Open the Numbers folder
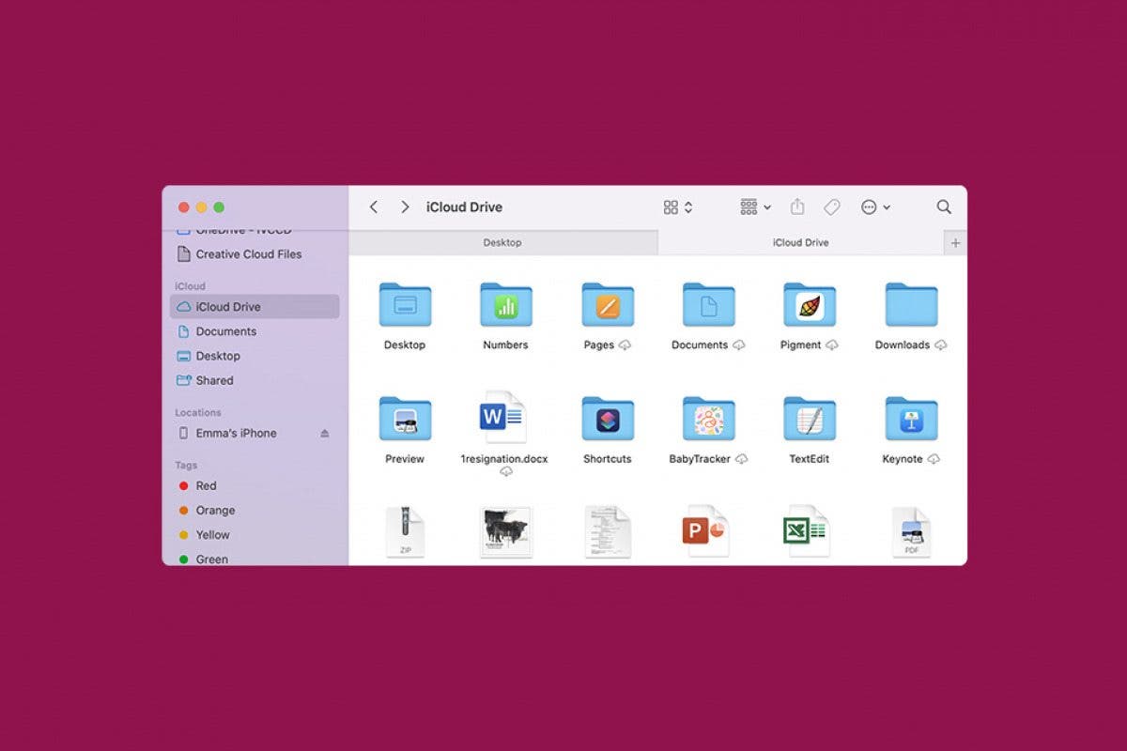 pyautogui.click(x=505, y=306)
